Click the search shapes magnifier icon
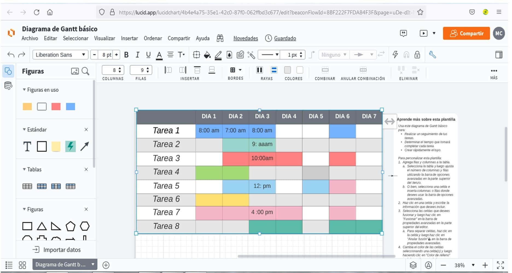The image size is (512, 273). (x=86, y=71)
